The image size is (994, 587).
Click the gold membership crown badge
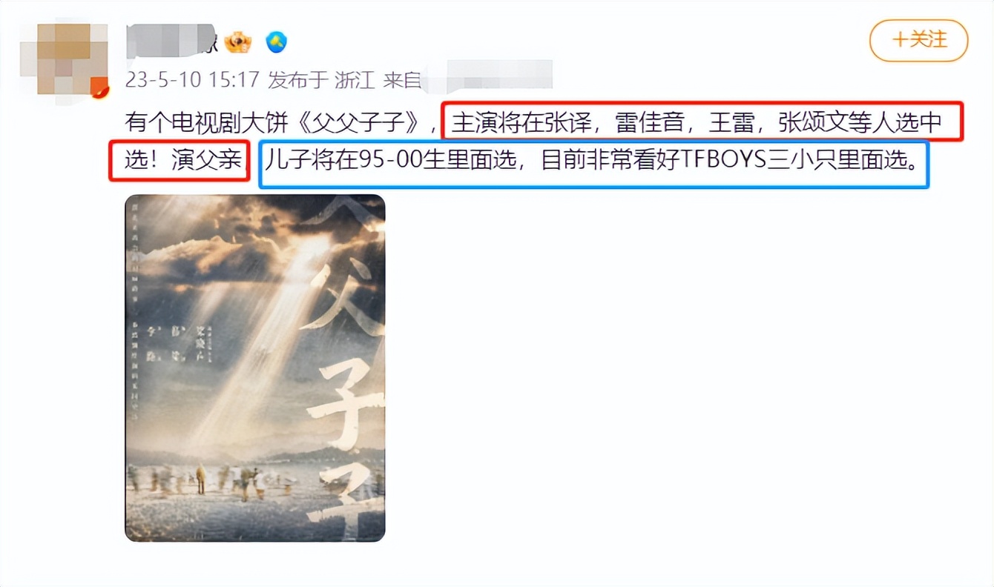[238, 42]
